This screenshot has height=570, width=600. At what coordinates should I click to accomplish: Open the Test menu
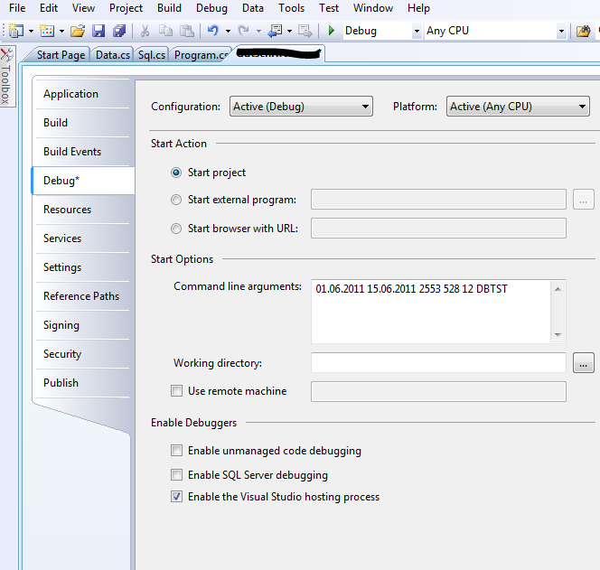(329, 8)
